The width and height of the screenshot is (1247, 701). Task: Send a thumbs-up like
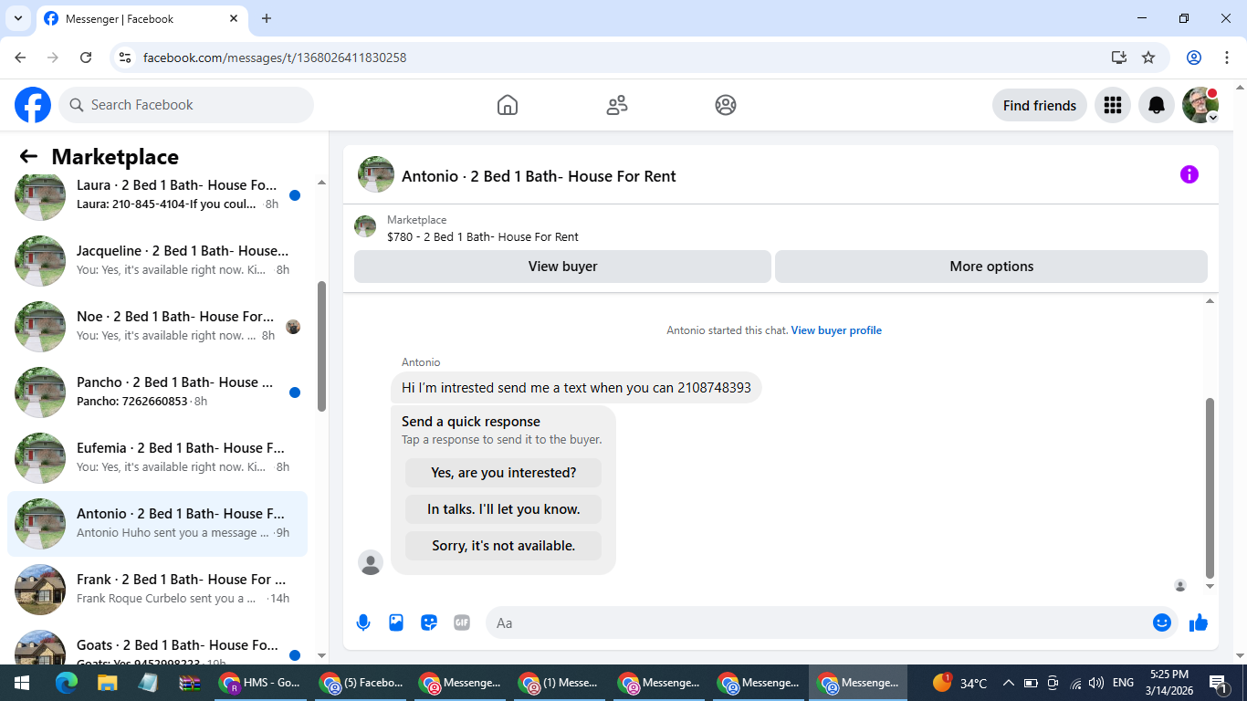1199,623
